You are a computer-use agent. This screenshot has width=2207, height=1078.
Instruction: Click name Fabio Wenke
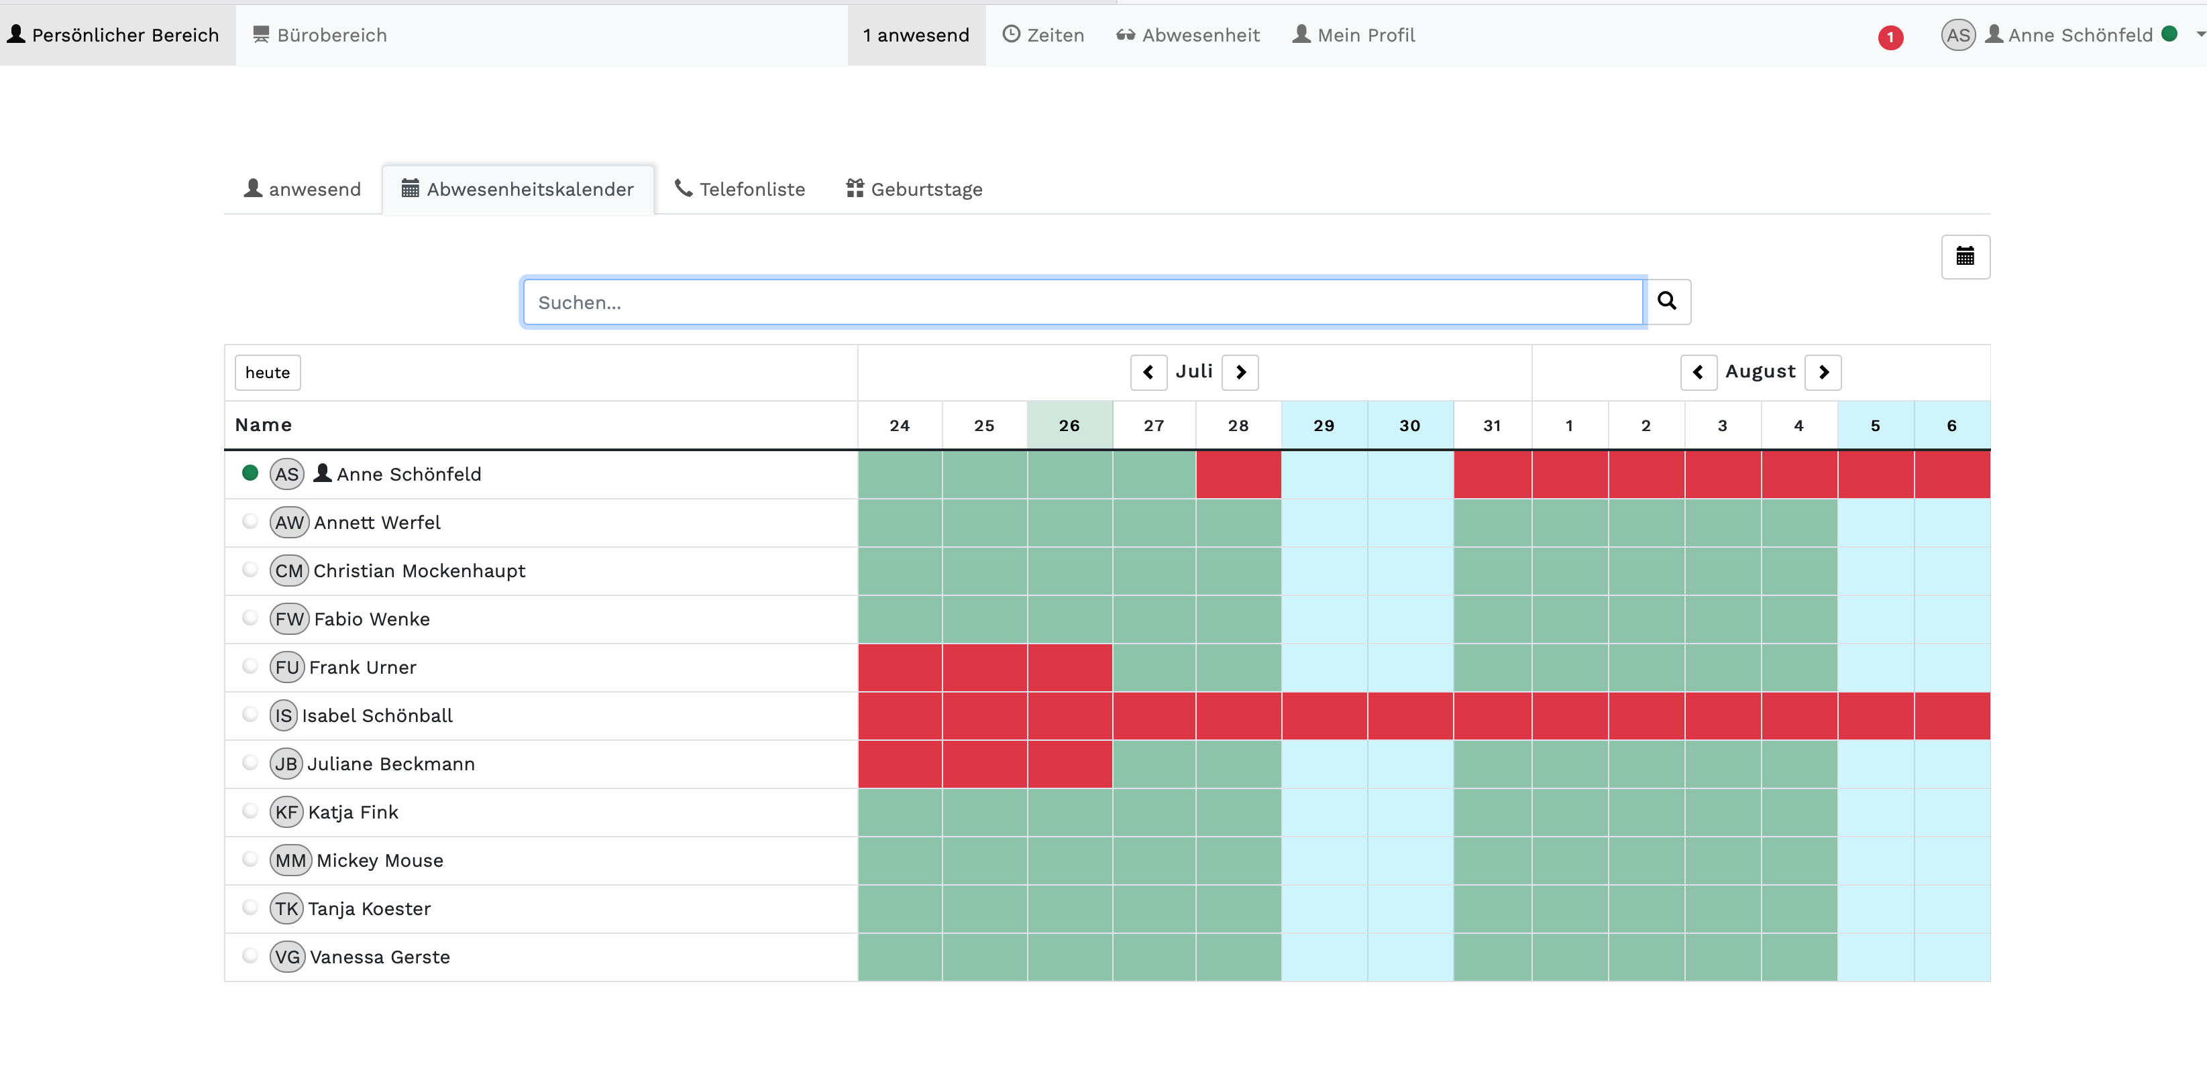pos(372,619)
